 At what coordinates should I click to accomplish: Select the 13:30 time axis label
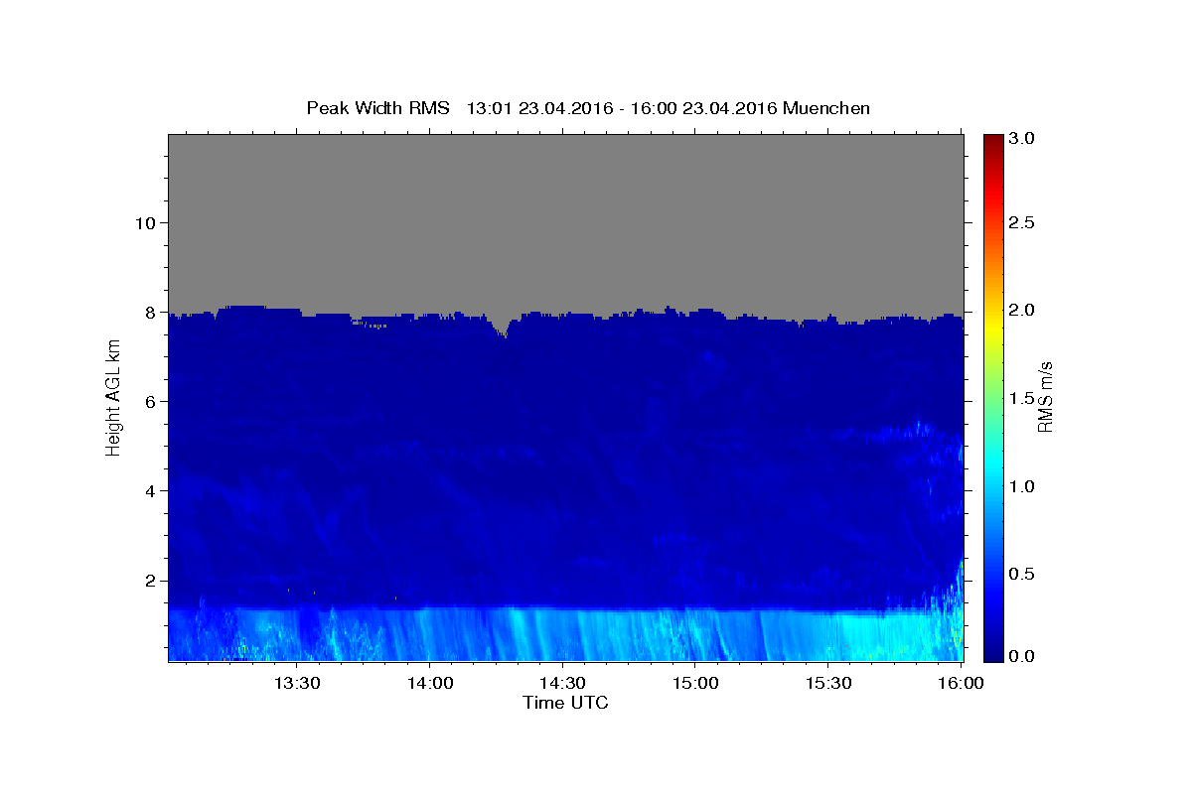[x=296, y=683]
